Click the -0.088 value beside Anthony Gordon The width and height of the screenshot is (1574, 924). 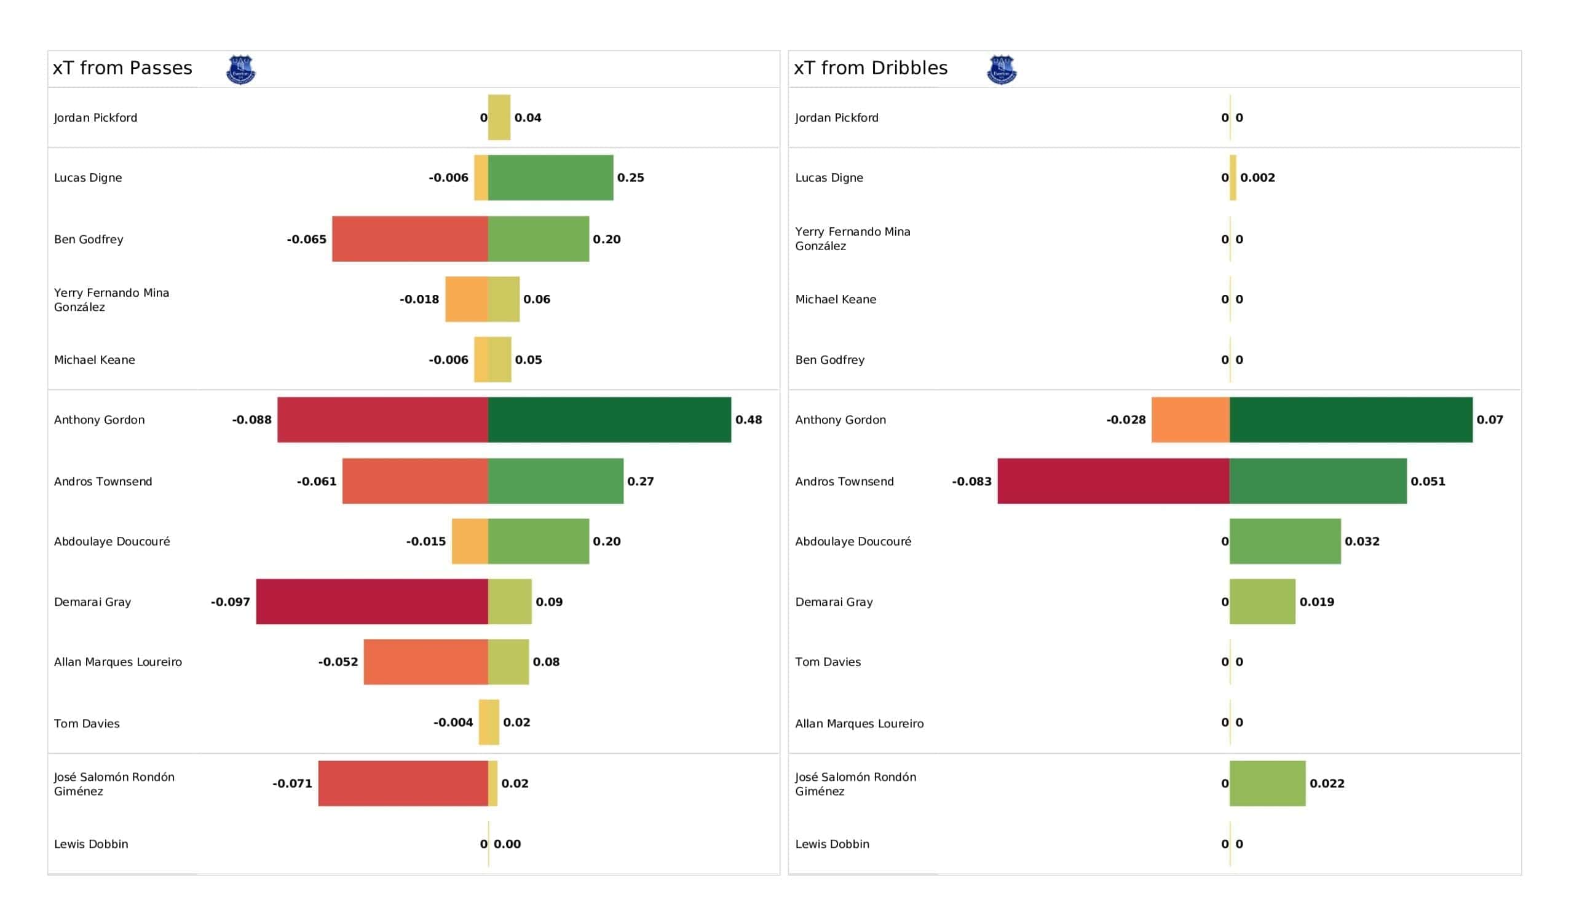(x=251, y=420)
